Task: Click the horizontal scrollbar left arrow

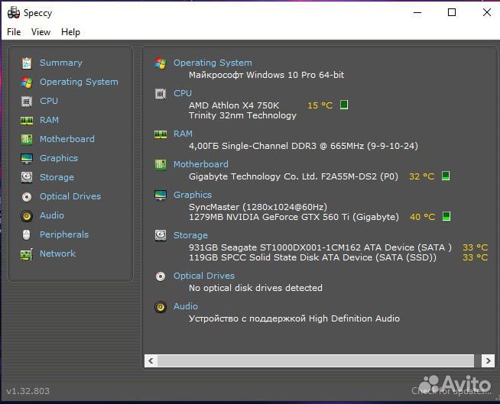Action: click(151, 360)
